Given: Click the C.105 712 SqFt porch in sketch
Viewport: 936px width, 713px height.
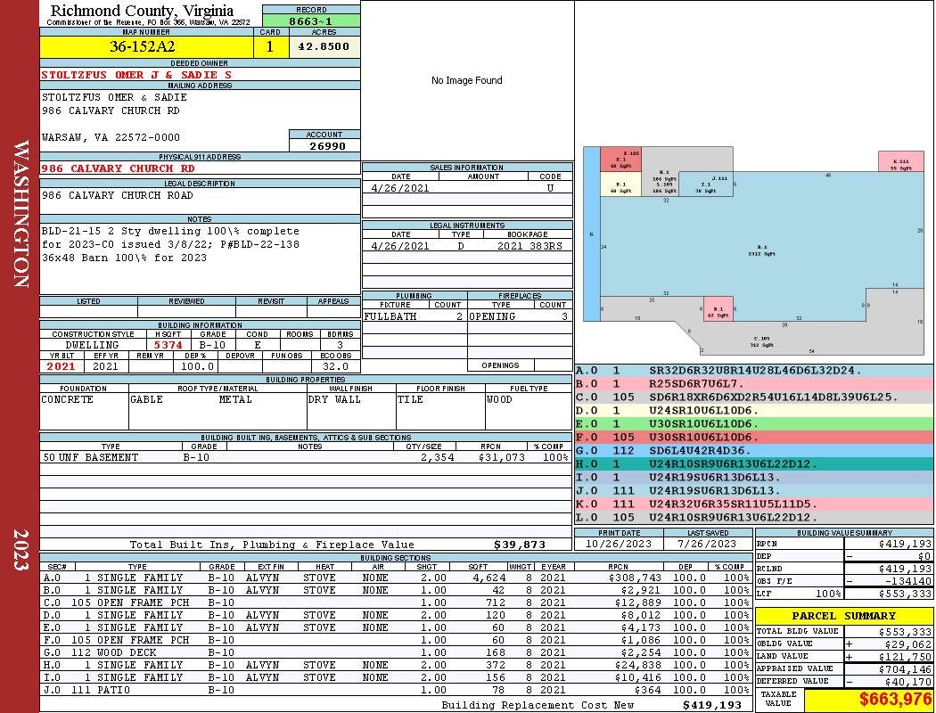Looking at the screenshot, I should (761, 342).
